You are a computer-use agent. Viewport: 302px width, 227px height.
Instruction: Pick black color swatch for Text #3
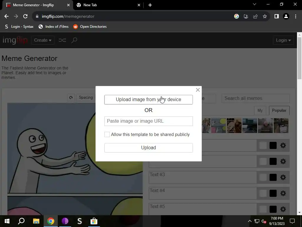tap(273, 177)
